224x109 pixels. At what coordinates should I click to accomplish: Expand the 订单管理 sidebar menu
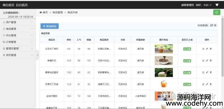click(18, 42)
